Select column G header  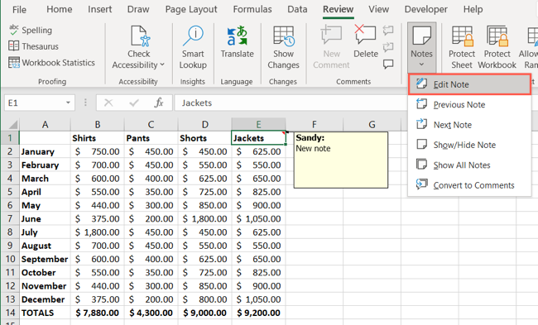coord(372,124)
